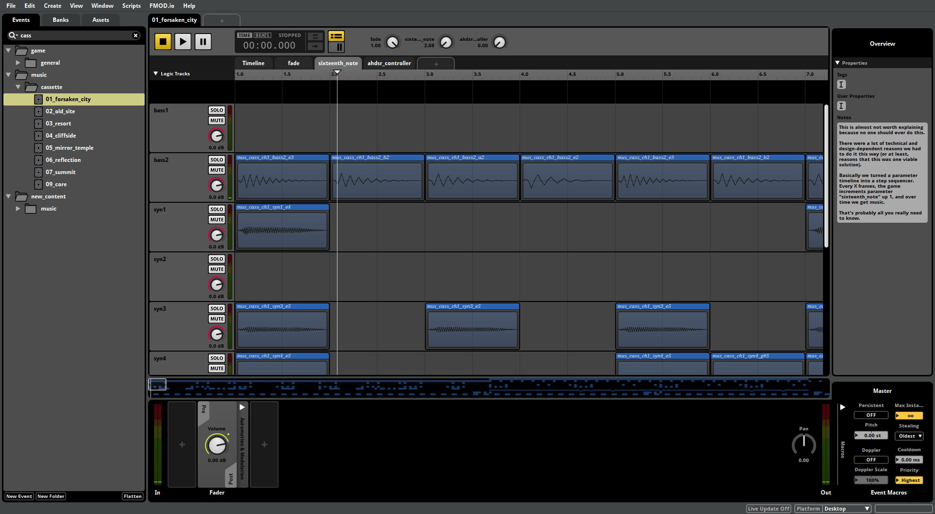This screenshot has height=514, width=935.
Task: Adjust the Fader Volume knob
Action: pyautogui.click(x=217, y=444)
